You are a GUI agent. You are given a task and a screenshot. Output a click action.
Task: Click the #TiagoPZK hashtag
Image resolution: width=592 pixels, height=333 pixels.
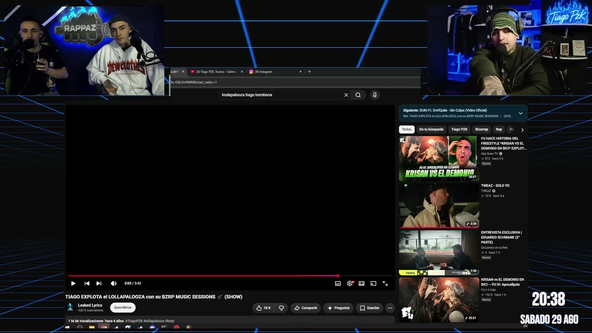(x=134, y=321)
